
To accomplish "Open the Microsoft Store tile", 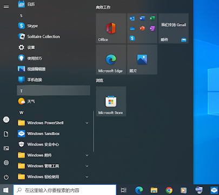I will pyautogui.click(x=111, y=101).
